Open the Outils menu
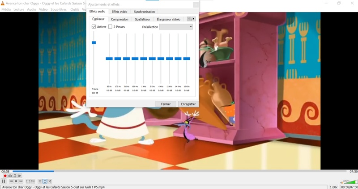This screenshot has width=358, height=189. [x=75, y=9]
